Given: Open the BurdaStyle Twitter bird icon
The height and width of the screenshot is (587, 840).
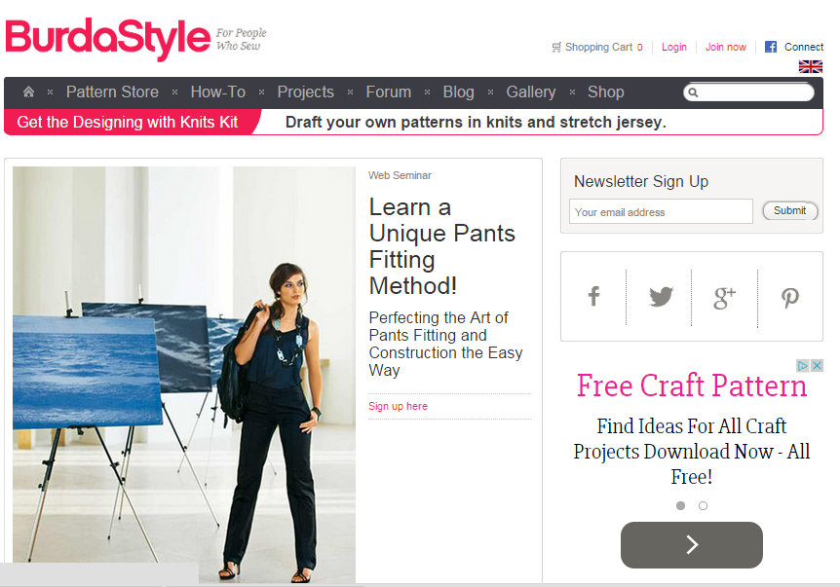Looking at the screenshot, I should [661, 297].
